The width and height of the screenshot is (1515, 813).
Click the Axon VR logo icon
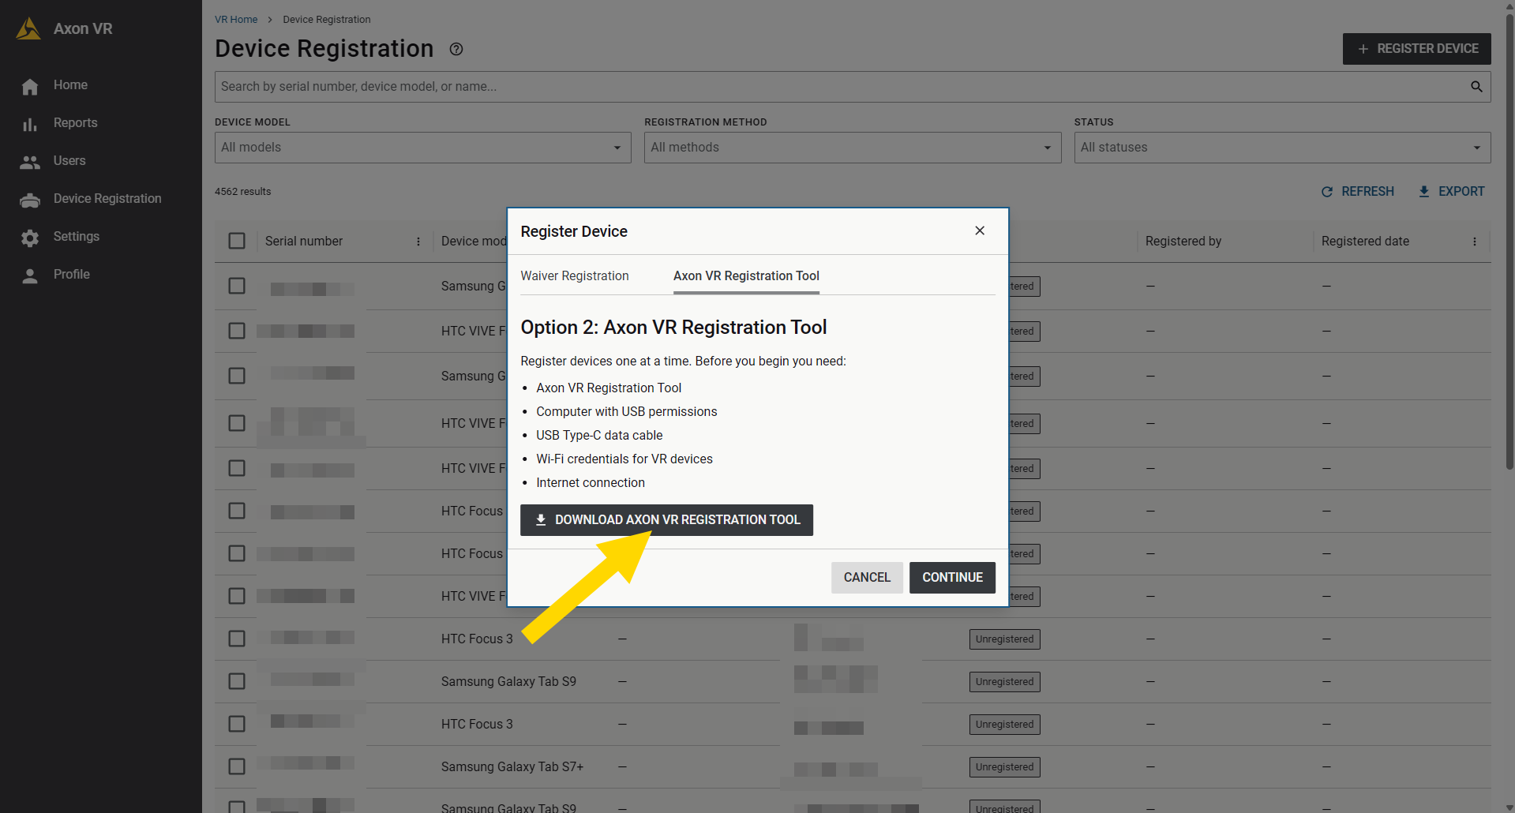point(28,28)
